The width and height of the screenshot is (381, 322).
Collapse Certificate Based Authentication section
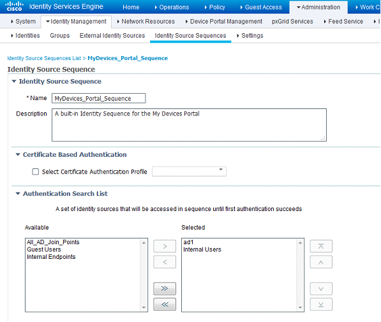pos(18,154)
